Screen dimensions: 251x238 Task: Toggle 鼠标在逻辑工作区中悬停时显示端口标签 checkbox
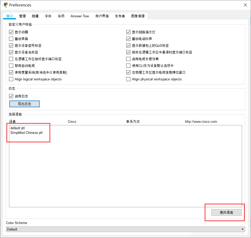coord(128,52)
